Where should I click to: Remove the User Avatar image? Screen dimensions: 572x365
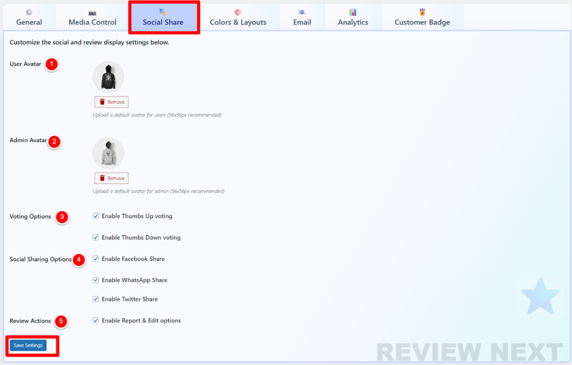point(112,102)
